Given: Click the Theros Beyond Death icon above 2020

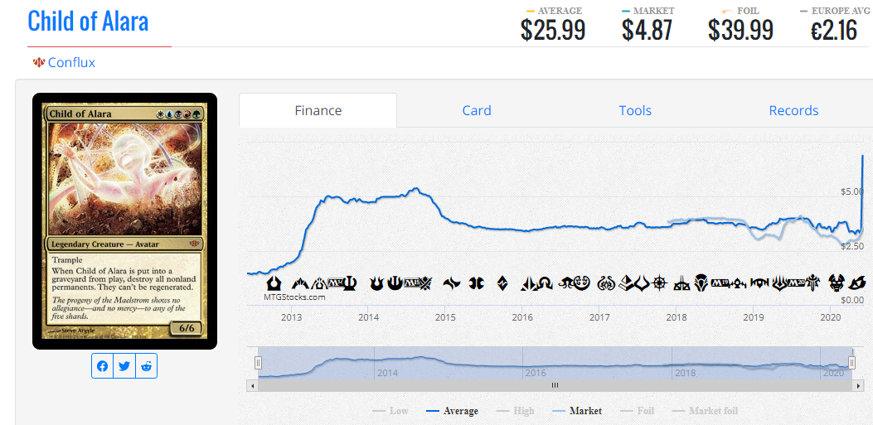Looking at the screenshot, I should (837, 283).
